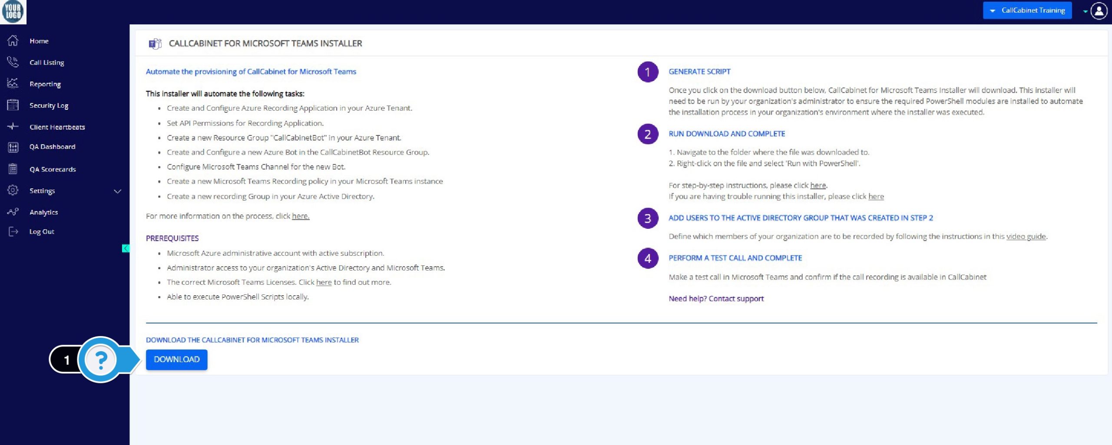Click PERFORM A TEST CALL AND COMPLETE heading

735,258
